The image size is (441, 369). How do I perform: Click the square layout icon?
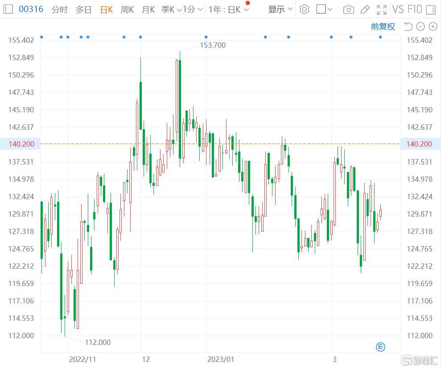(321, 9)
